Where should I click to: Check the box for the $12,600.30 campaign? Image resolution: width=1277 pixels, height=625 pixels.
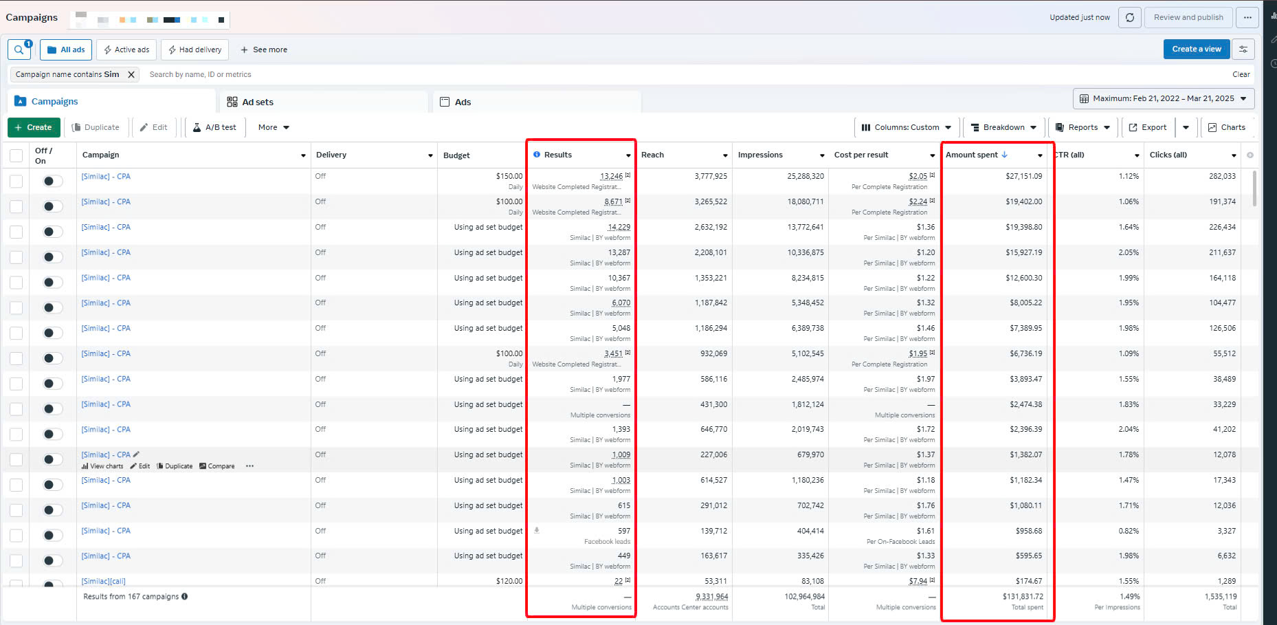(x=16, y=283)
